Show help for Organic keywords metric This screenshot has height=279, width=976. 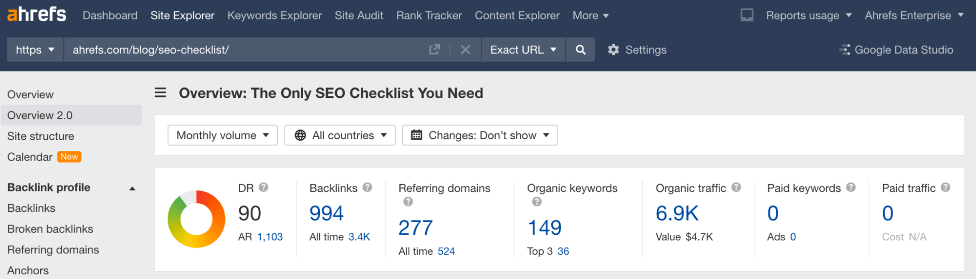click(537, 201)
